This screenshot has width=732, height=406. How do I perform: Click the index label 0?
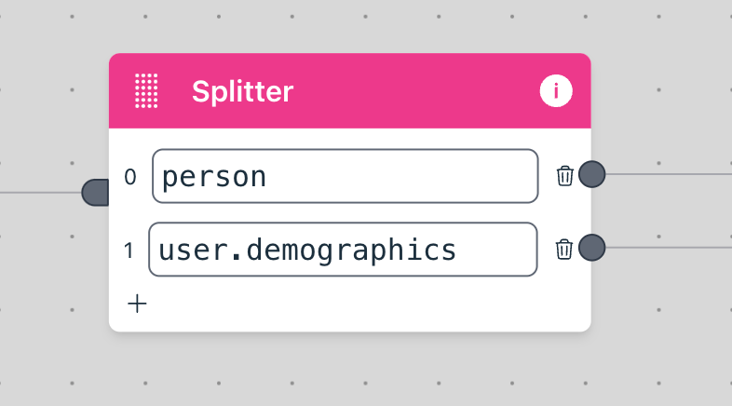(x=130, y=176)
